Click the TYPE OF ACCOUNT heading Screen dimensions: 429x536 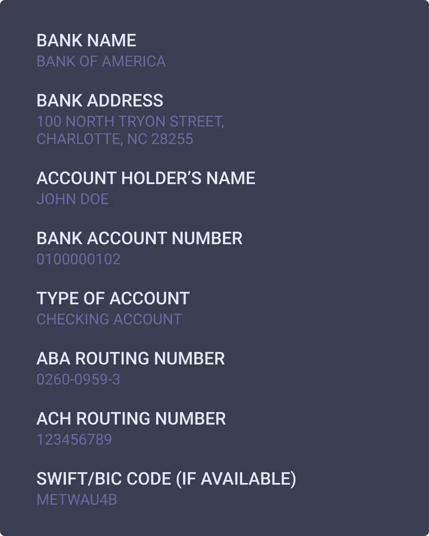pyautogui.click(x=113, y=298)
